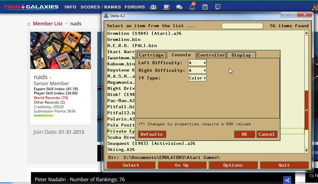Select the Pole Position entry
This screenshot has height=184, width=318.
pos(121,125)
